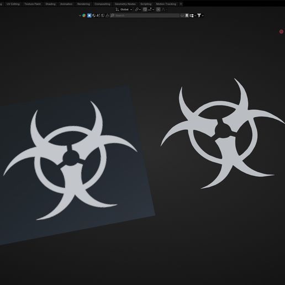The height and width of the screenshot is (285, 285).
Task: Open the transform pivot point dropdown
Action: 138,9
